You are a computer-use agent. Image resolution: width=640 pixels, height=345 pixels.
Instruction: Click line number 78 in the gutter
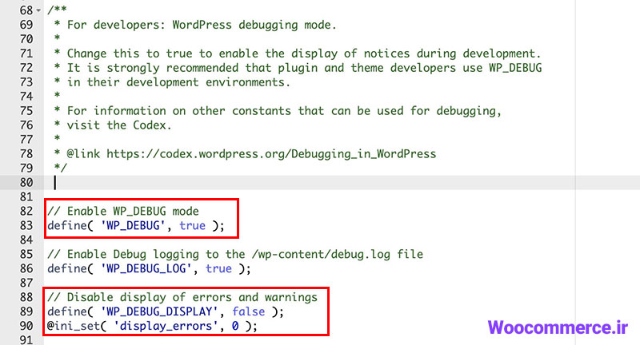tap(26, 154)
